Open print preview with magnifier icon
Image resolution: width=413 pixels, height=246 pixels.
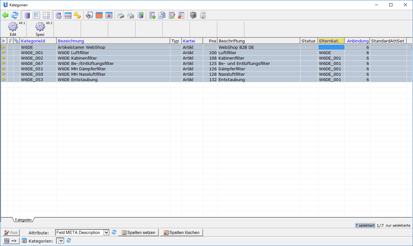[x=130, y=15]
